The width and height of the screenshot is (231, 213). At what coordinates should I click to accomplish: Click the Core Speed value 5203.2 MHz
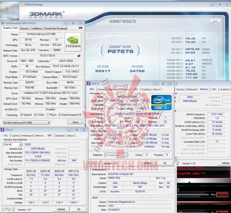pyautogui.click(x=115, y=135)
